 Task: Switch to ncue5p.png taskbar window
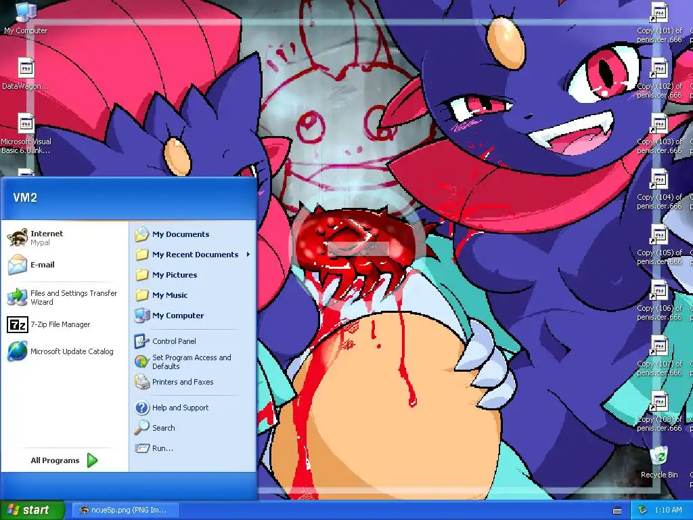pyautogui.click(x=127, y=510)
